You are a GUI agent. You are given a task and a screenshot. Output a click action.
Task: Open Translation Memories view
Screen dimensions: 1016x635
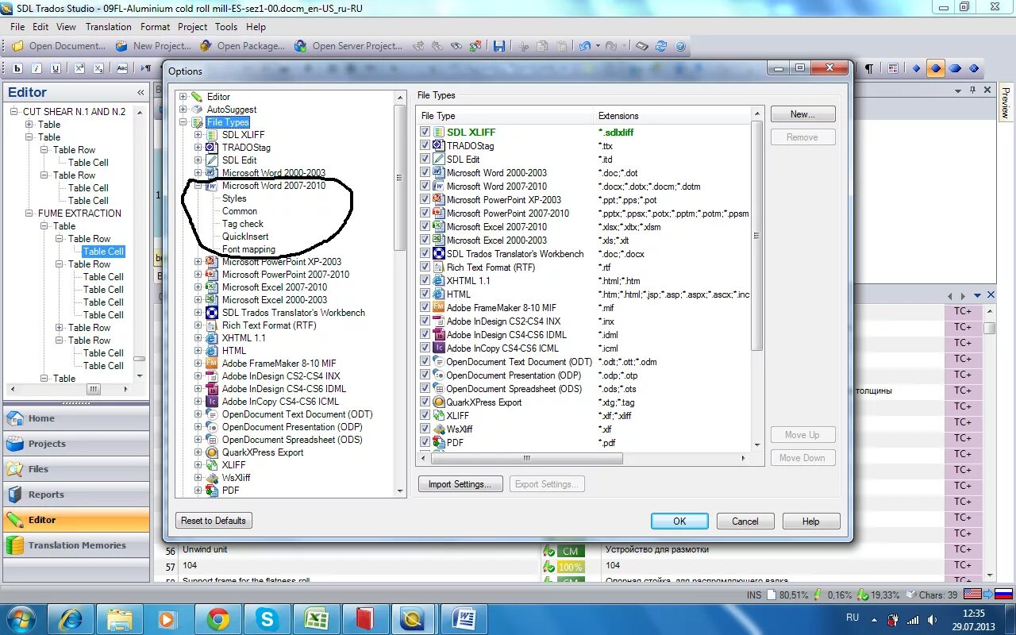click(x=76, y=545)
